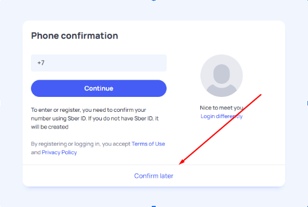
Task: Skip with Confirm later
Action: (x=153, y=175)
